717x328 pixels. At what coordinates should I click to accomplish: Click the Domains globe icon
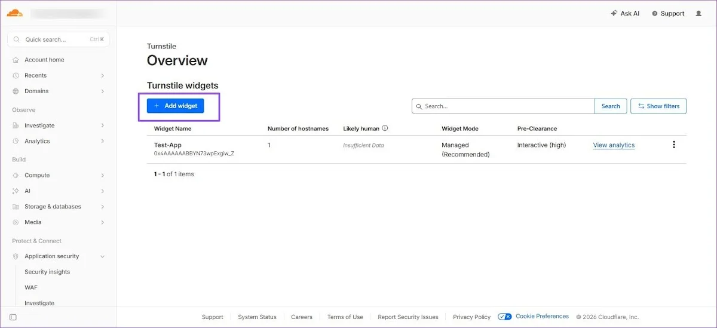coord(16,91)
